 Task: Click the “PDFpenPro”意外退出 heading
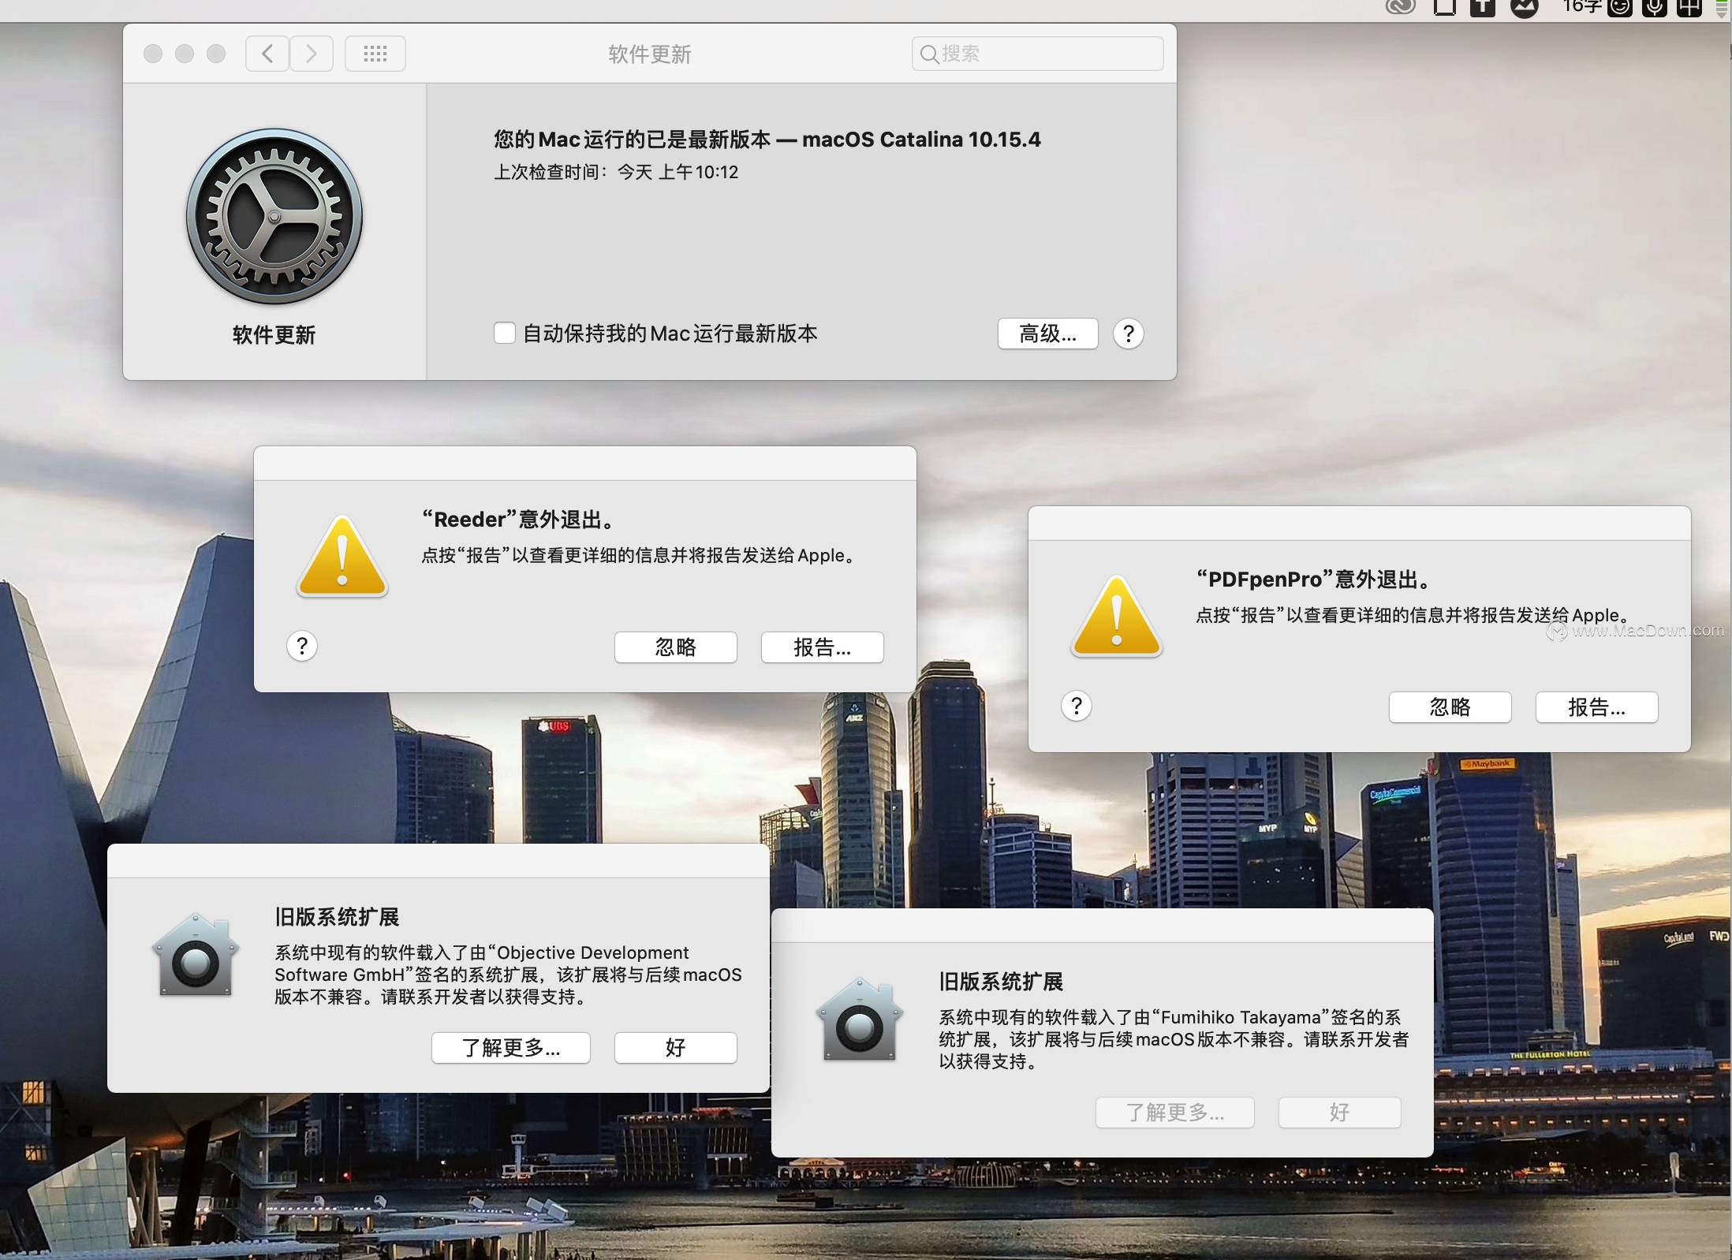[x=1315, y=580]
